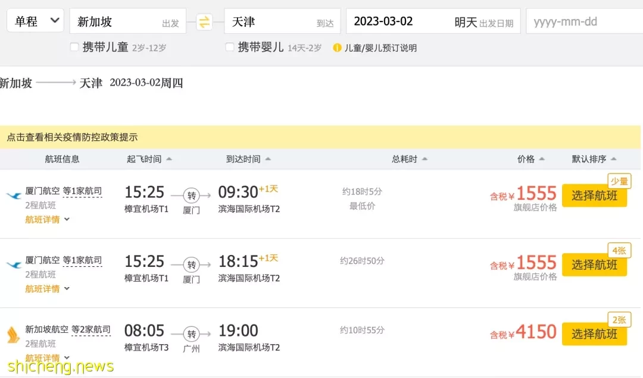Click Xiamen Airlines logo on 18:15 arrival flight

(14, 265)
